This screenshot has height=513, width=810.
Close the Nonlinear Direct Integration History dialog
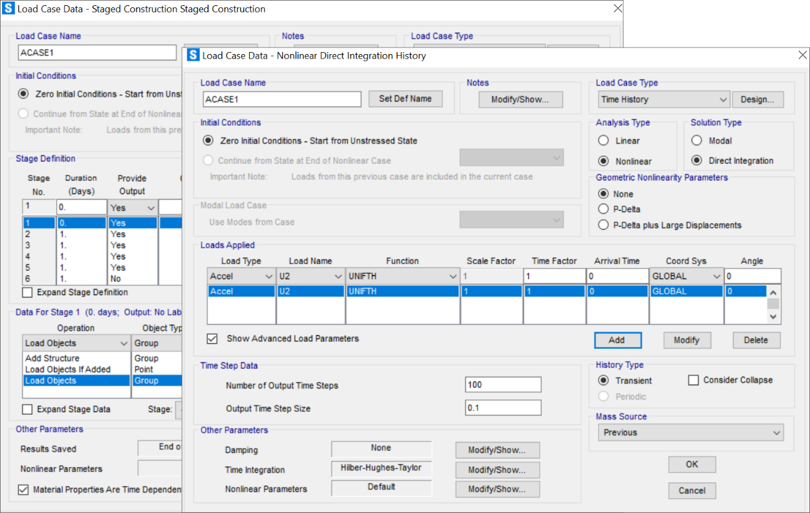[x=801, y=56]
